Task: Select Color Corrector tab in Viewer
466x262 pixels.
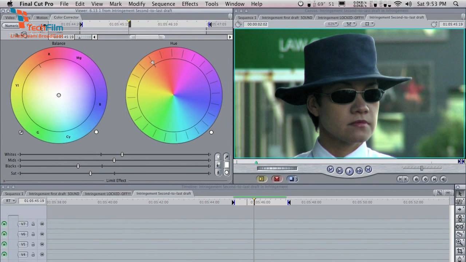Action: (66, 17)
